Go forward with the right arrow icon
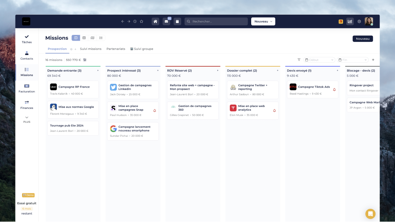 point(129,21)
